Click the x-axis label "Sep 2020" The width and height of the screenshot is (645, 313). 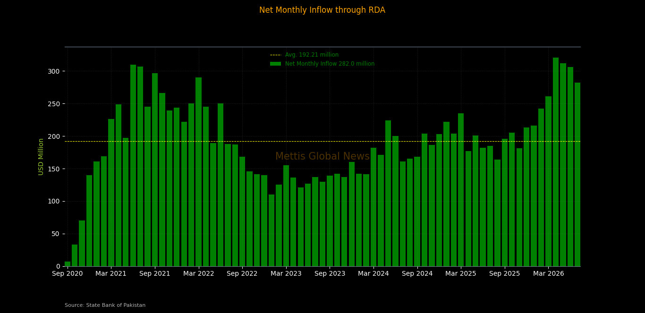(x=68, y=274)
